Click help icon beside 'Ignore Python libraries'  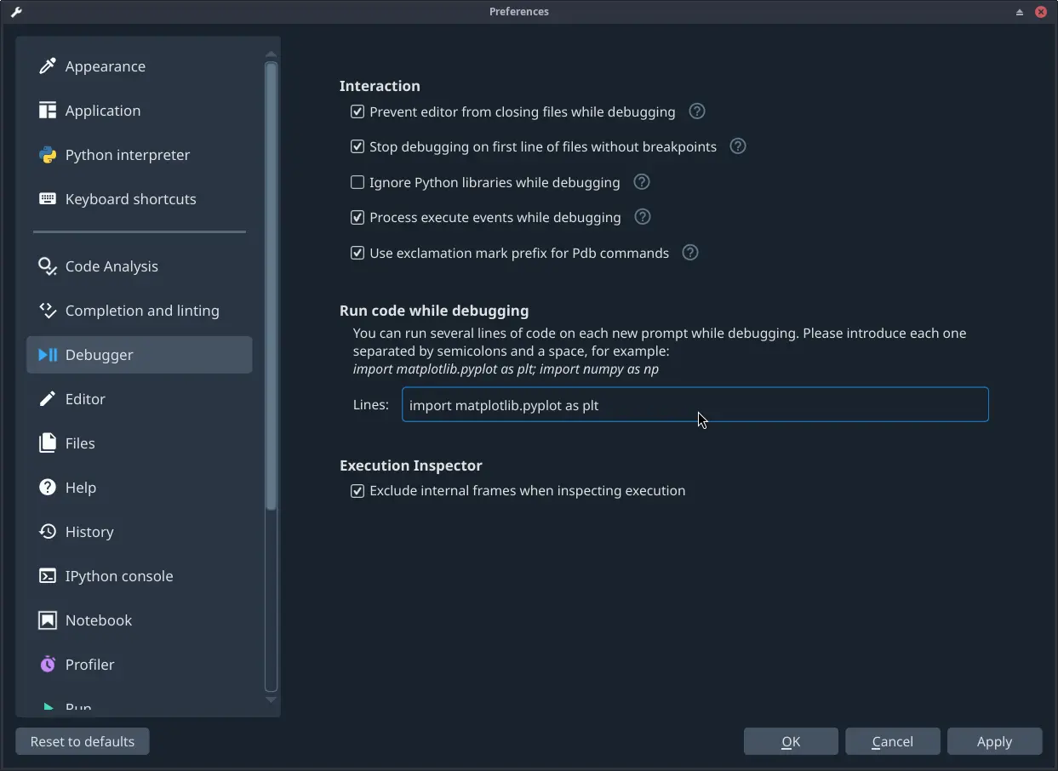[641, 181]
